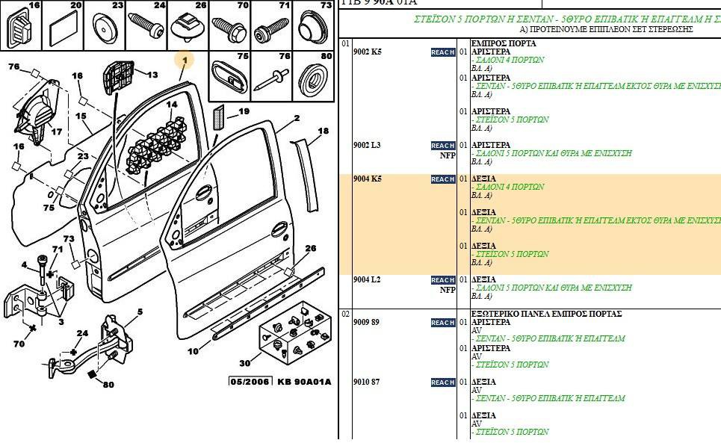This screenshot has width=721, height=443.
Task: Click part number 9009 89
Action: click(367, 322)
